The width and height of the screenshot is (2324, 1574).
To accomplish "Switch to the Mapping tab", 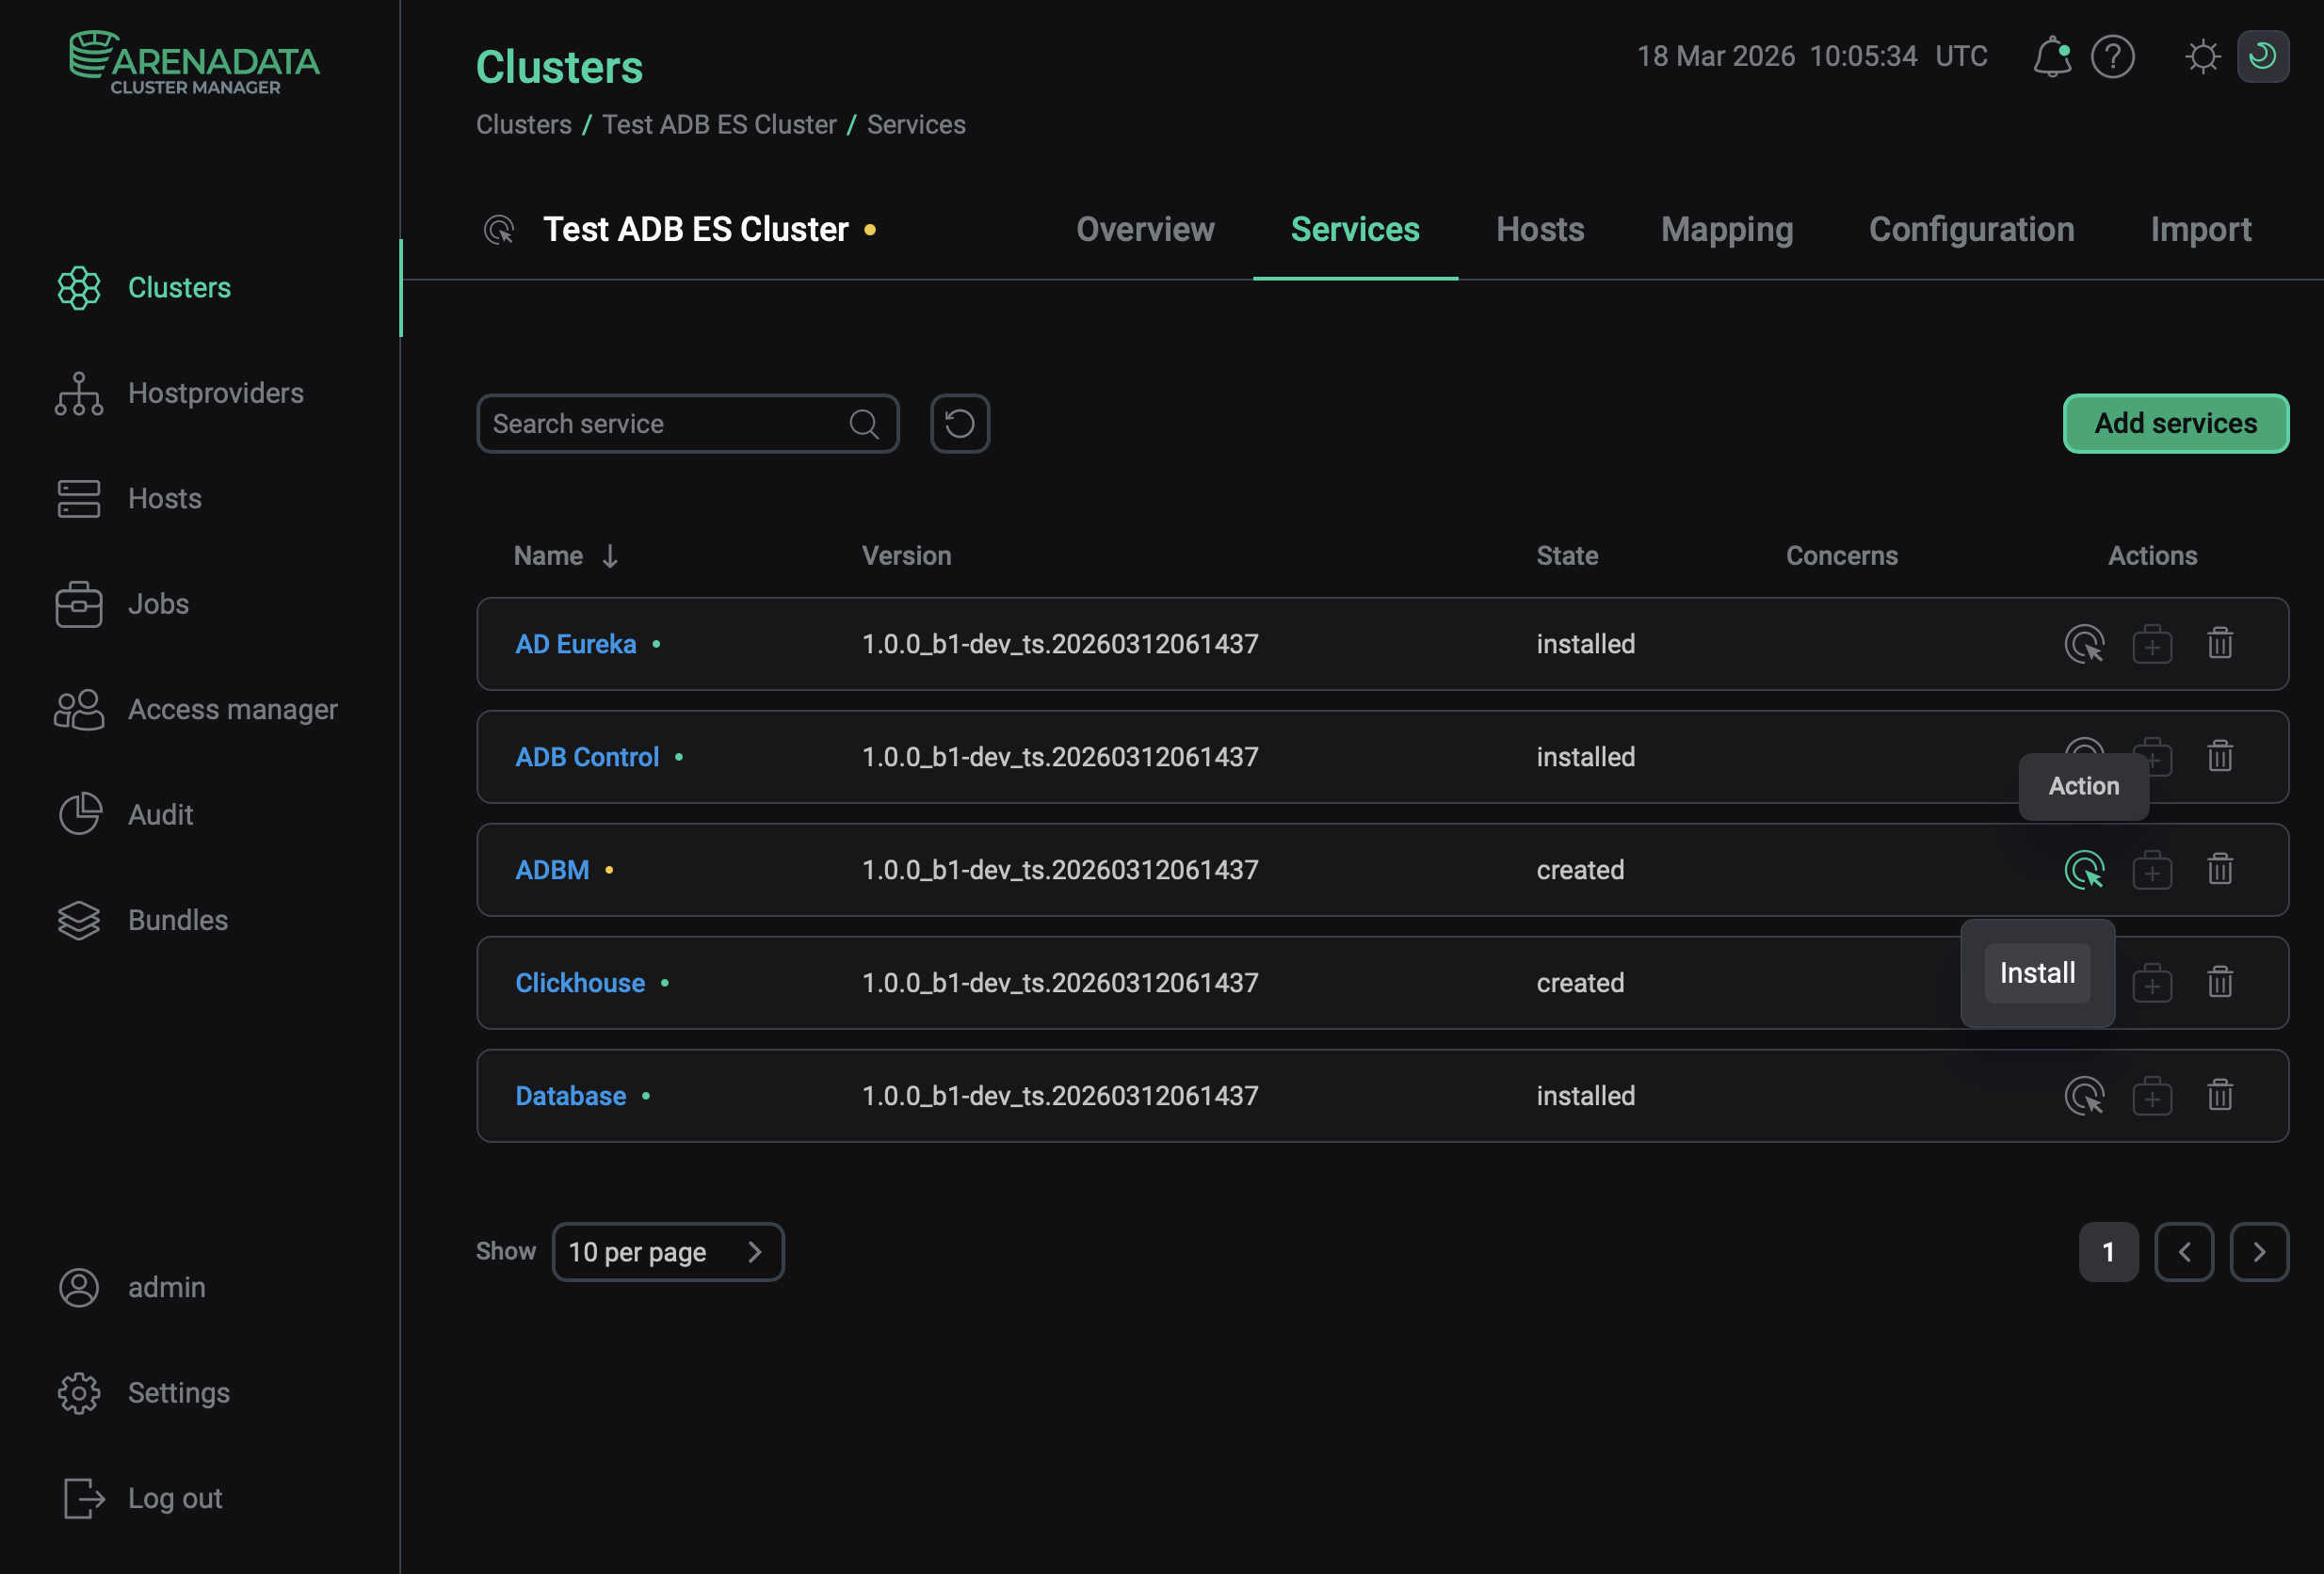I will click(1726, 230).
